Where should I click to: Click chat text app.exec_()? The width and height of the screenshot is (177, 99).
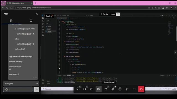[14, 74]
